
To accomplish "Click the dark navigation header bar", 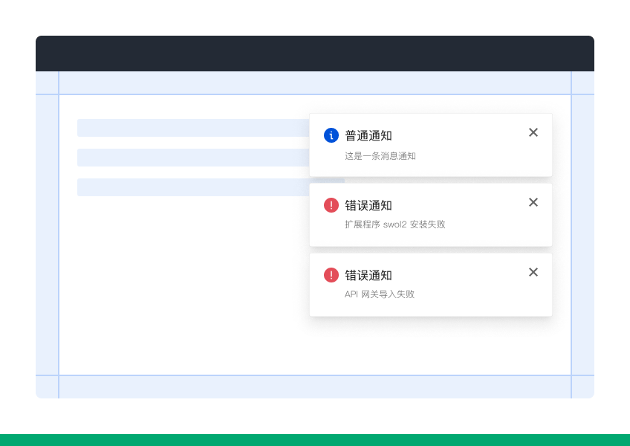I will (315, 54).
